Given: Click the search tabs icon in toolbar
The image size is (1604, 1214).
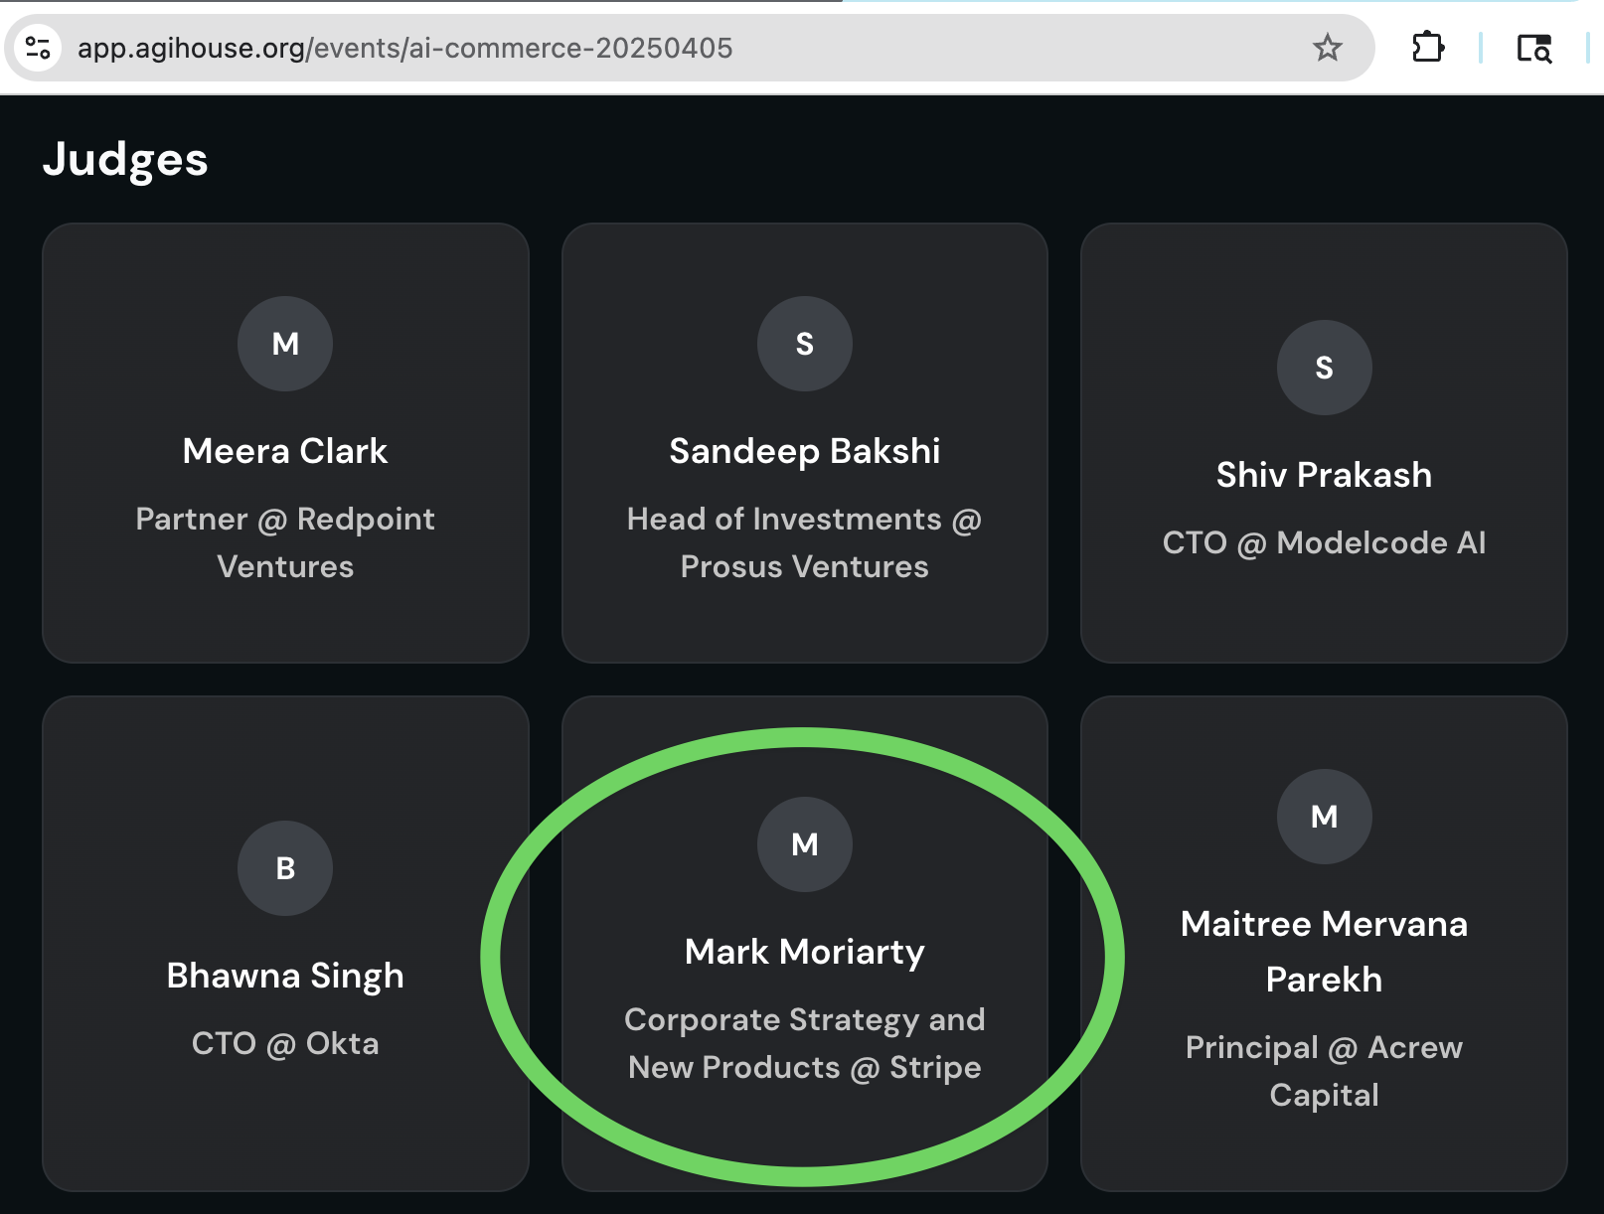Looking at the screenshot, I should pyautogui.click(x=1534, y=48).
